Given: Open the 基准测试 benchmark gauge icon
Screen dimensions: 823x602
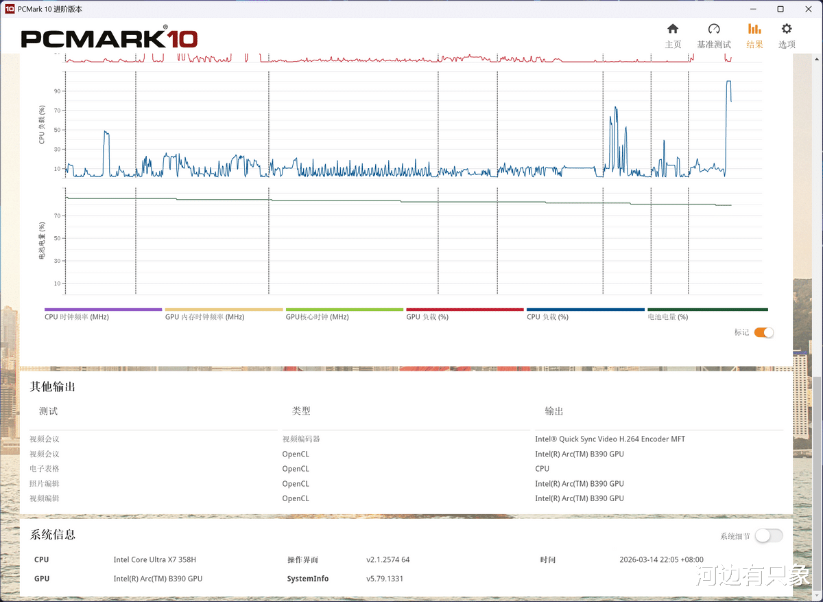Looking at the screenshot, I should click(714, 29).
